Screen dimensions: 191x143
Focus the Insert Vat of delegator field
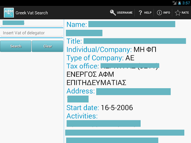tap(32, 33)
